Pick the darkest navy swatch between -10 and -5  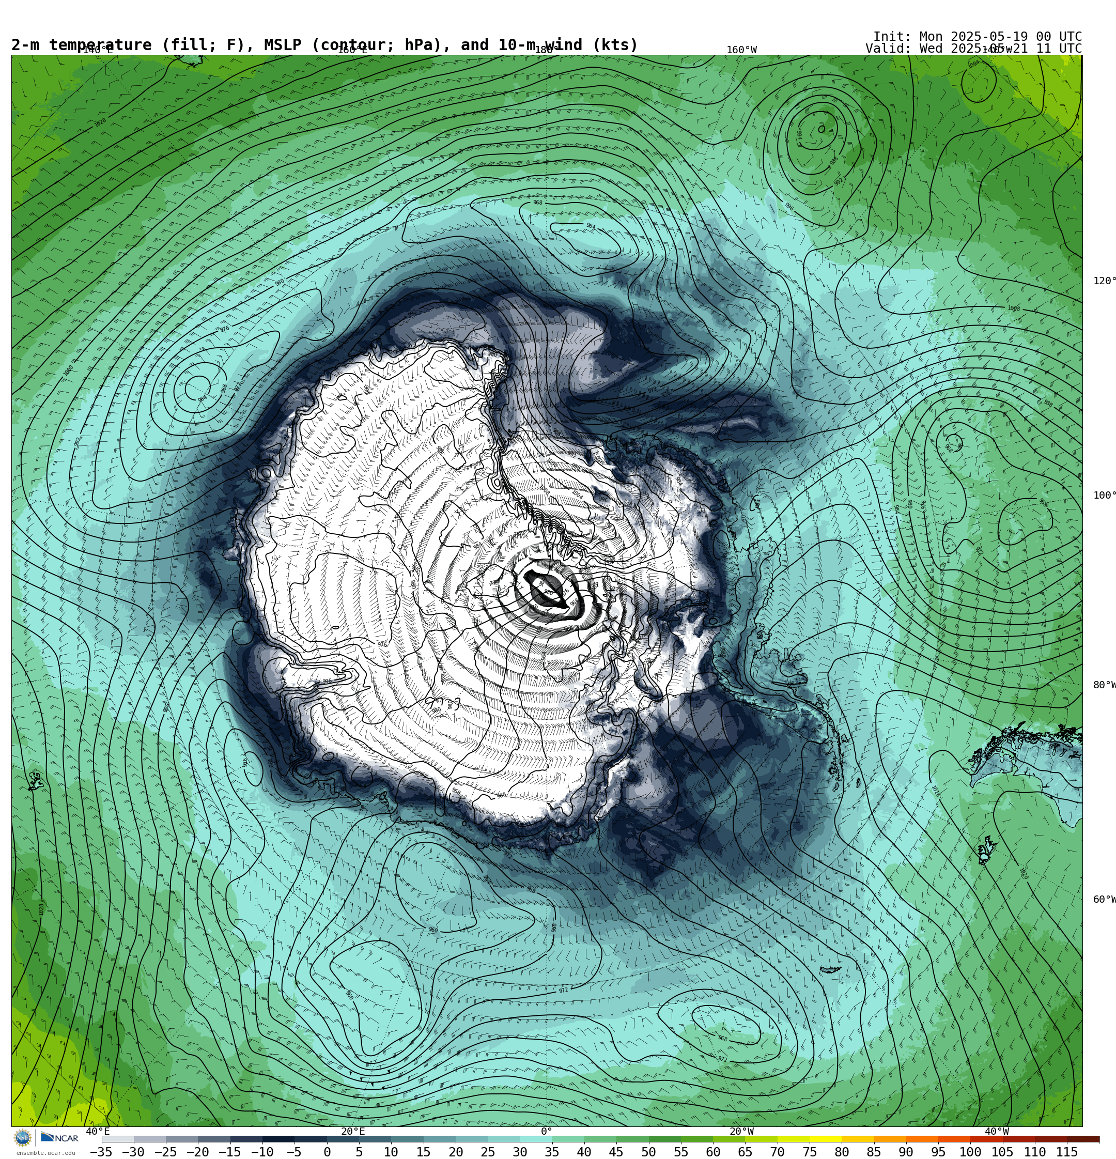tap(278, 1139)
